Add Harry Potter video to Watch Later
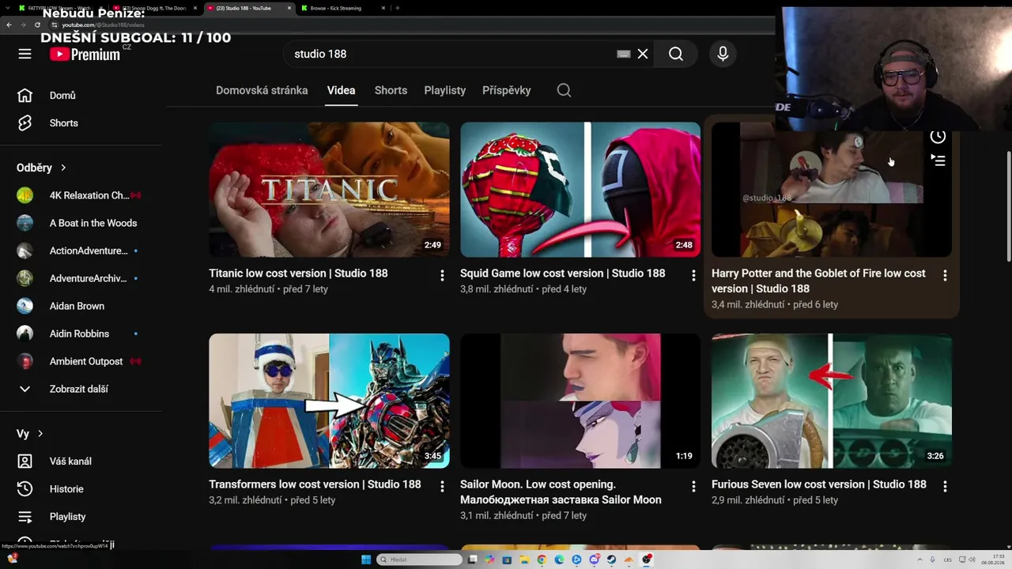The height and width of the screenshot is (569, 1012). pyautogui.click(x=938, y=138)
